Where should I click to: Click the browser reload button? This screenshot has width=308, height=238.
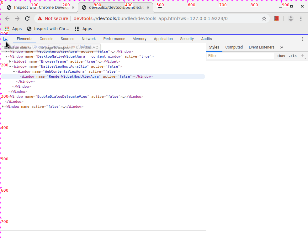pyautogui.click(x=27, y=18)
